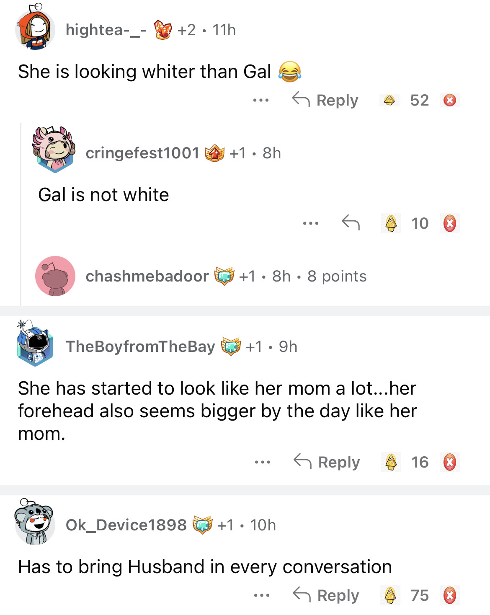The image size is (490, 615).
Task: Downvote hightea-_-'s comment with 52 points
Action: (450, 101)
